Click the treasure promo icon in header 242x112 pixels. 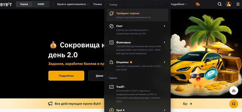point(198,4)
